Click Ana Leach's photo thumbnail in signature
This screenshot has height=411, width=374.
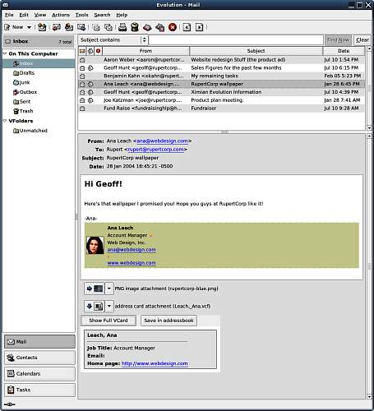[x=95, y=245]
